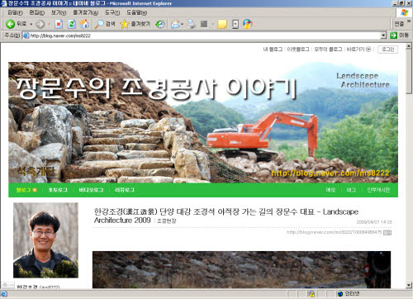Print page with printer icon
The width and height of the screenshot is (413, 299).
pos(191,24)
